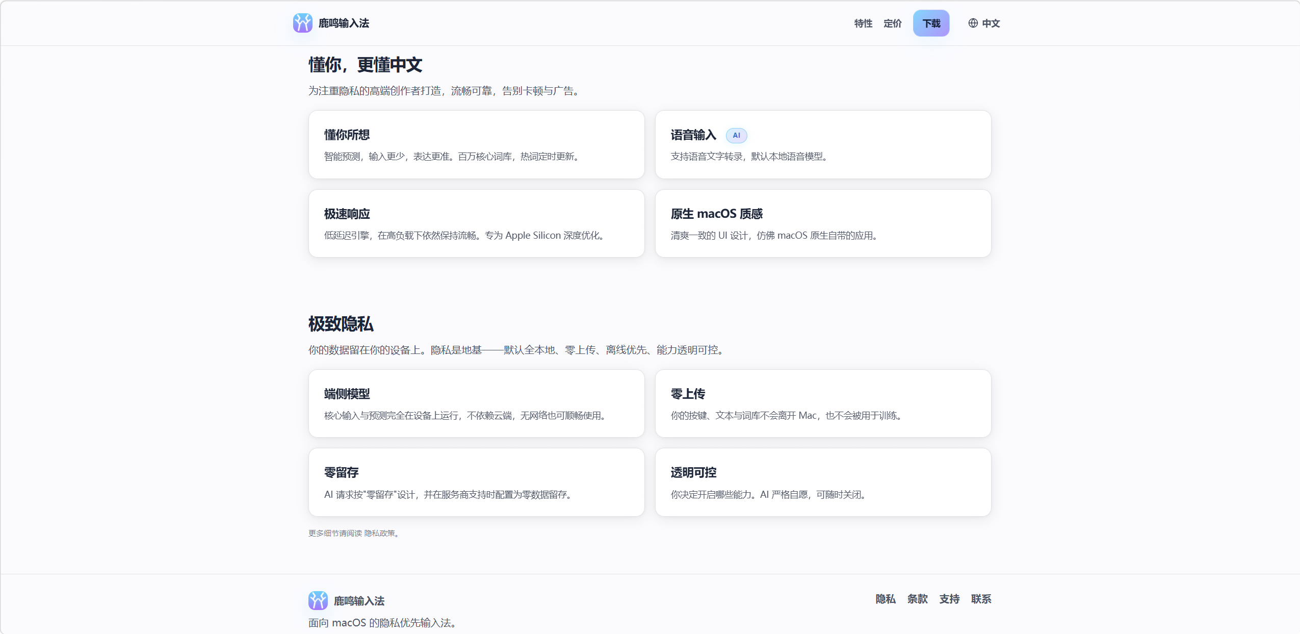This screenshot has height=634, width=1300.
Task: Click the 端侧模型 privacy card title
Action: pos(347,394)
